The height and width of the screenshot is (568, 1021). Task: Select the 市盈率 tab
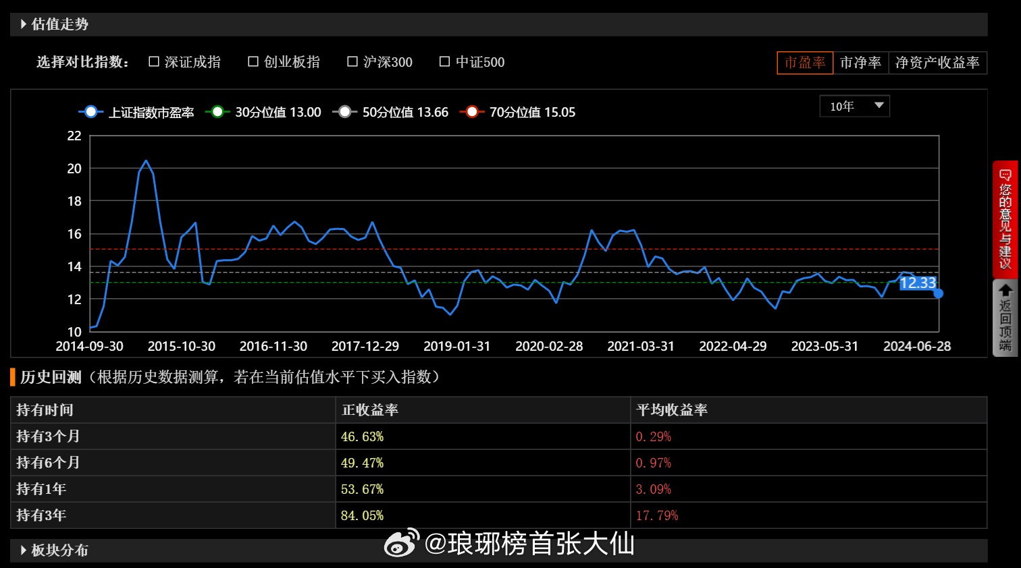tap(805, 63)
